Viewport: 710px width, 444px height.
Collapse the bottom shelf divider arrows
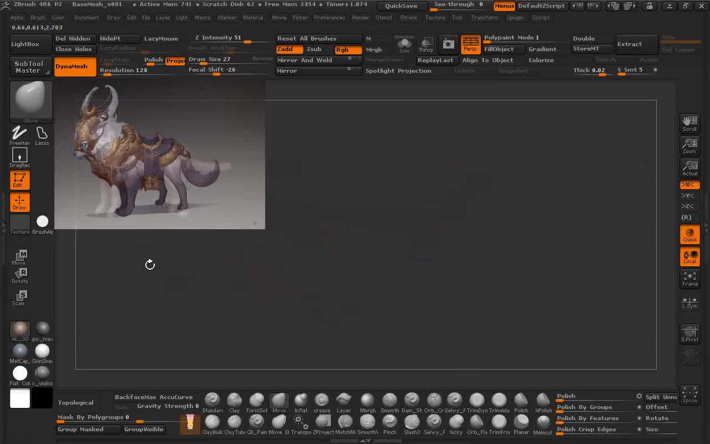(366, 441)
